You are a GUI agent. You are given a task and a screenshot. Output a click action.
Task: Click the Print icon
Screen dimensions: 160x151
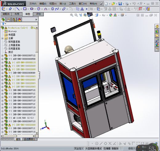(x=127, y=4)
